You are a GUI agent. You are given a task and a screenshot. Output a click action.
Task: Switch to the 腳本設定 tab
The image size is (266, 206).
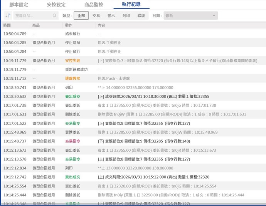click(x=18, y=5)
